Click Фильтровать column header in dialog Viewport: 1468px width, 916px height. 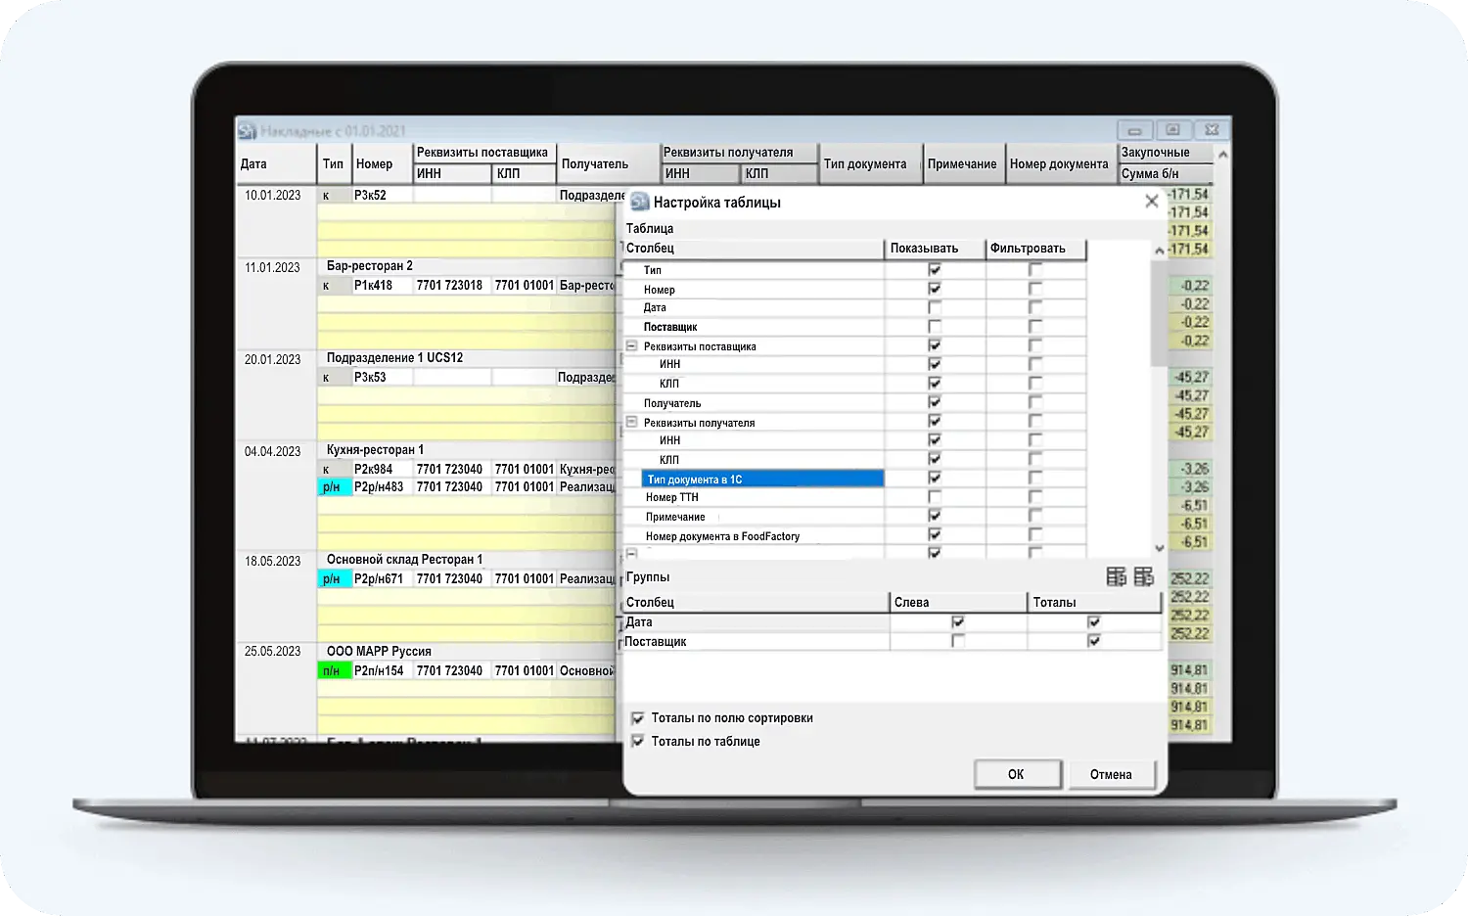(1035, 249)
